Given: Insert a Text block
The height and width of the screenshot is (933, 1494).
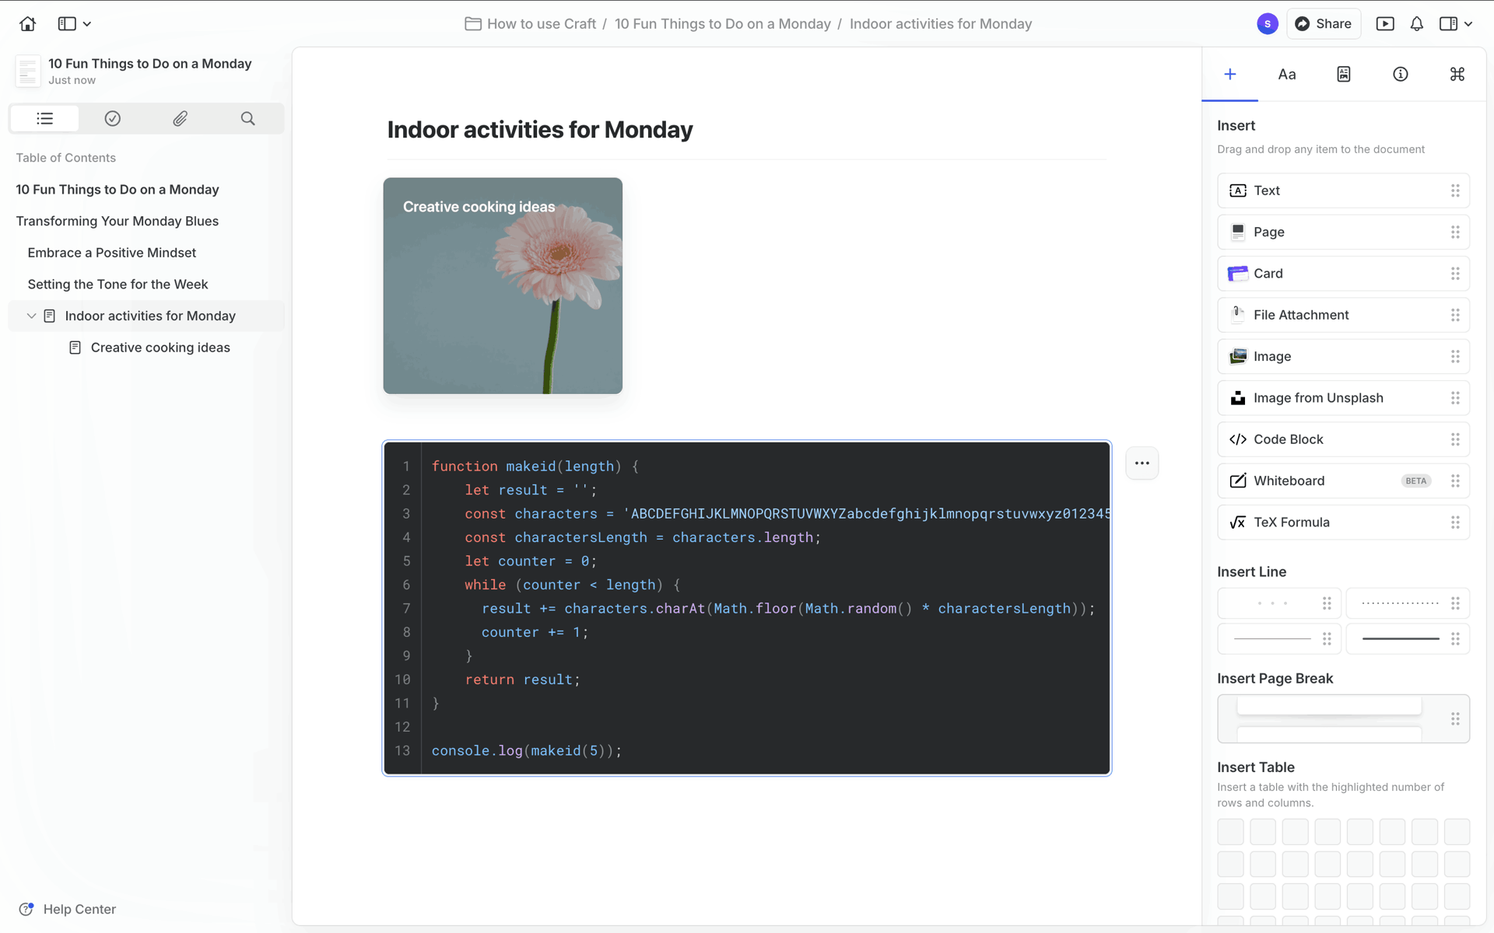Looking at the screenshot, I should click(x=1343, y=190).
